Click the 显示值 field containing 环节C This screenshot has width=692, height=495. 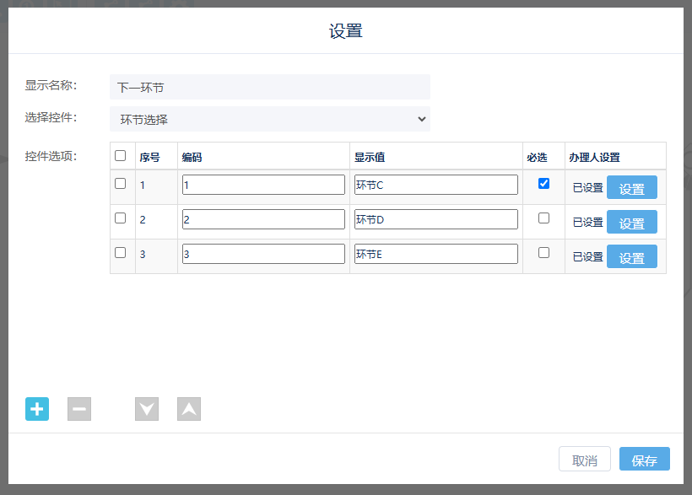click(x=435, y=185)
